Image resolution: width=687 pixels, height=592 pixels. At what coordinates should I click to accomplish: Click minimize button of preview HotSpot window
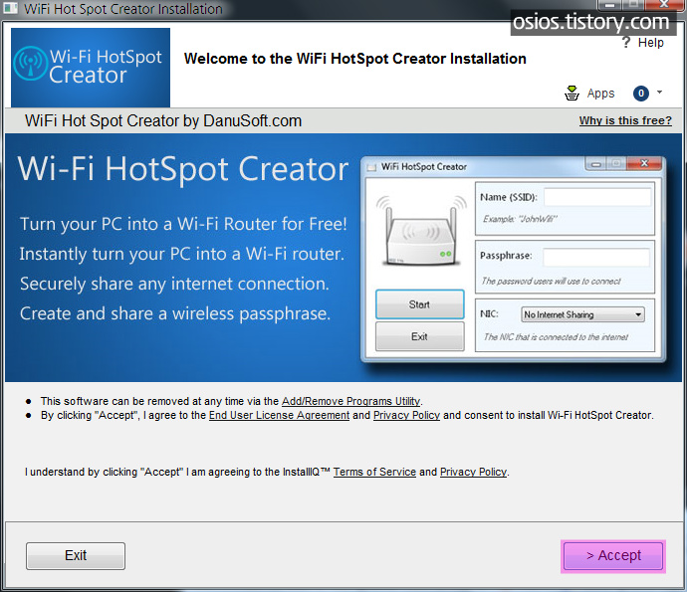click(x=595, y=164)
